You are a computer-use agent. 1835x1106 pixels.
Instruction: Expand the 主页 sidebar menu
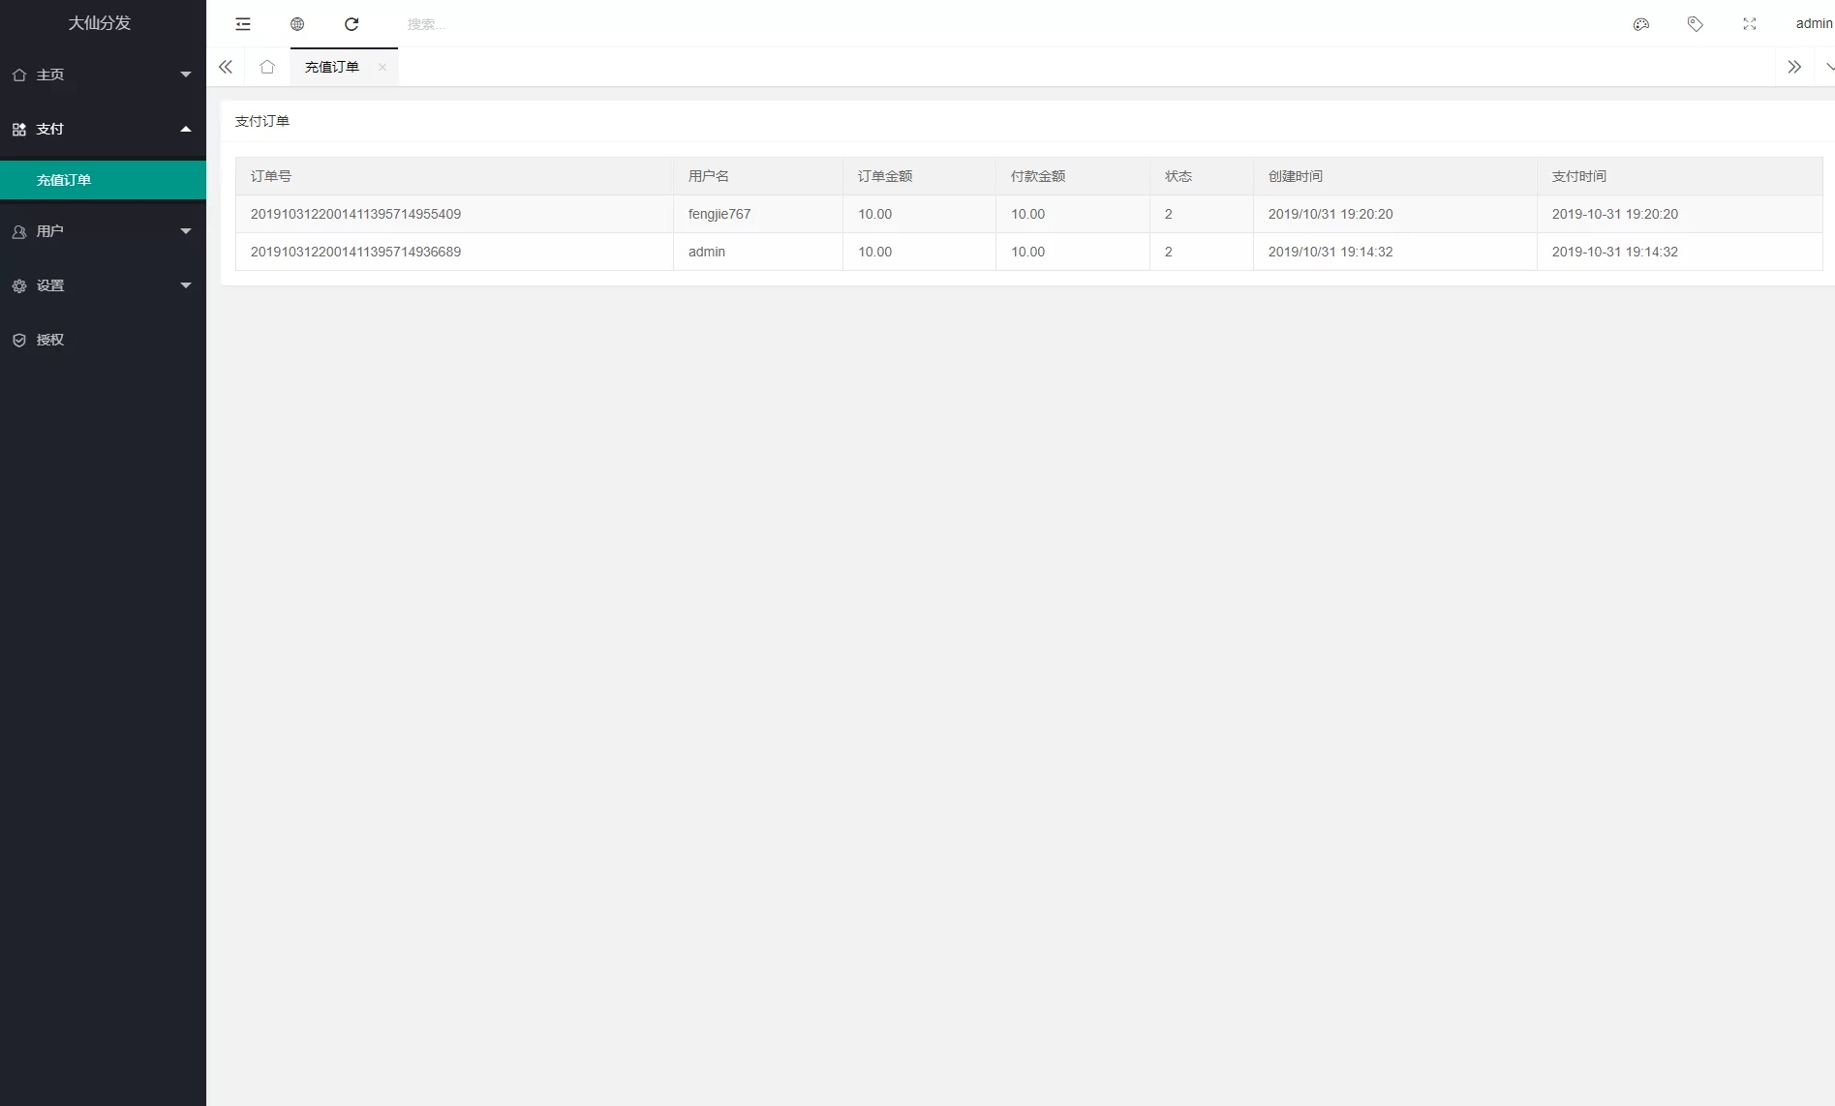[102, 75]
